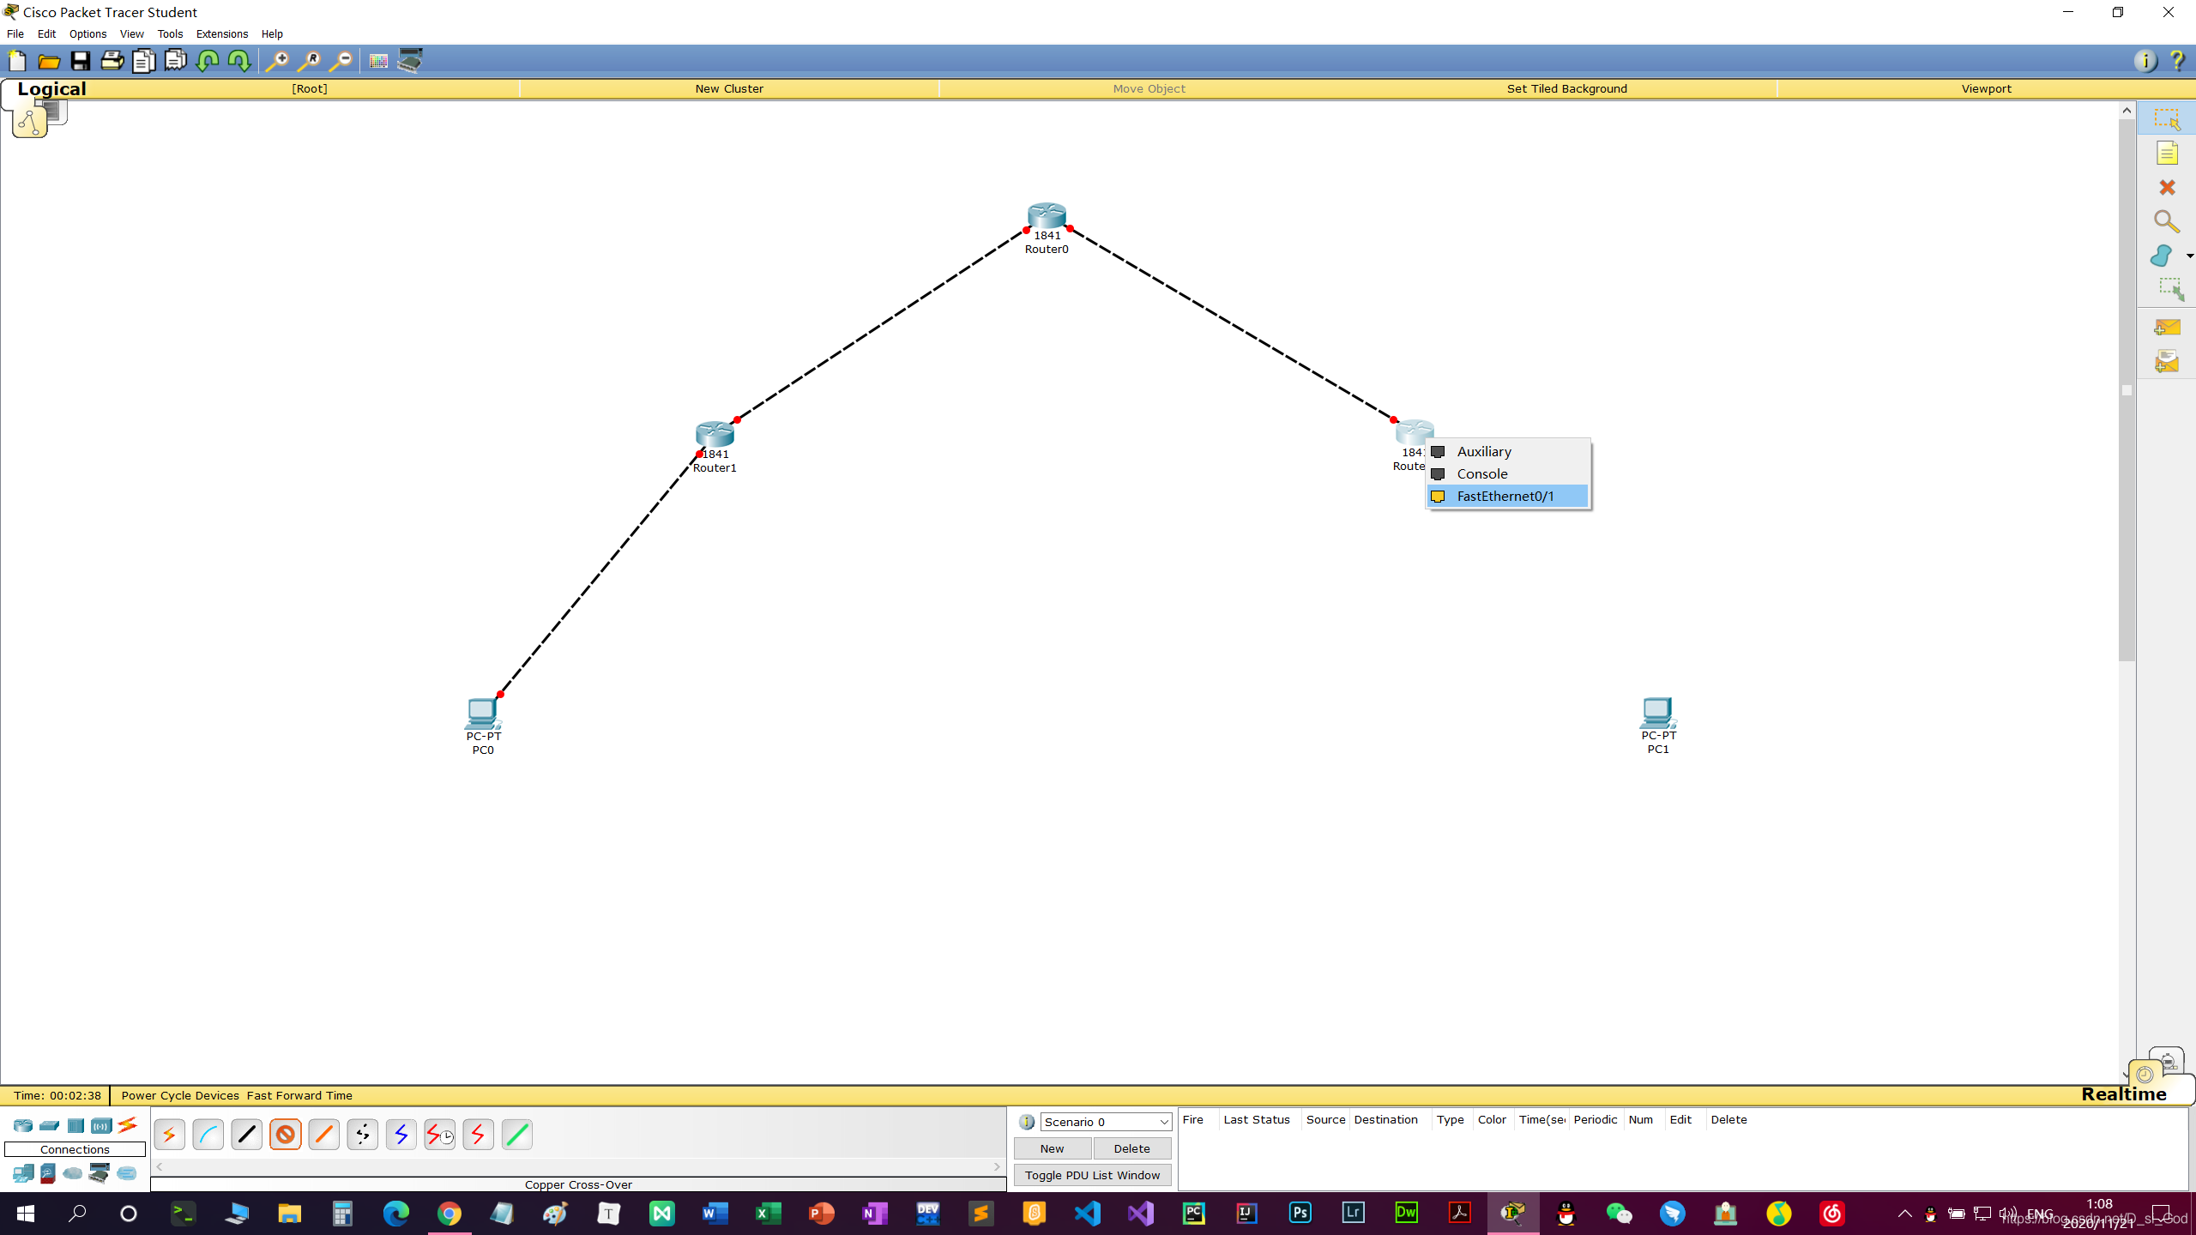
Task: Click the Add Simple PDU envelope
Action: pyautogui.click(x=2167, y=328)
